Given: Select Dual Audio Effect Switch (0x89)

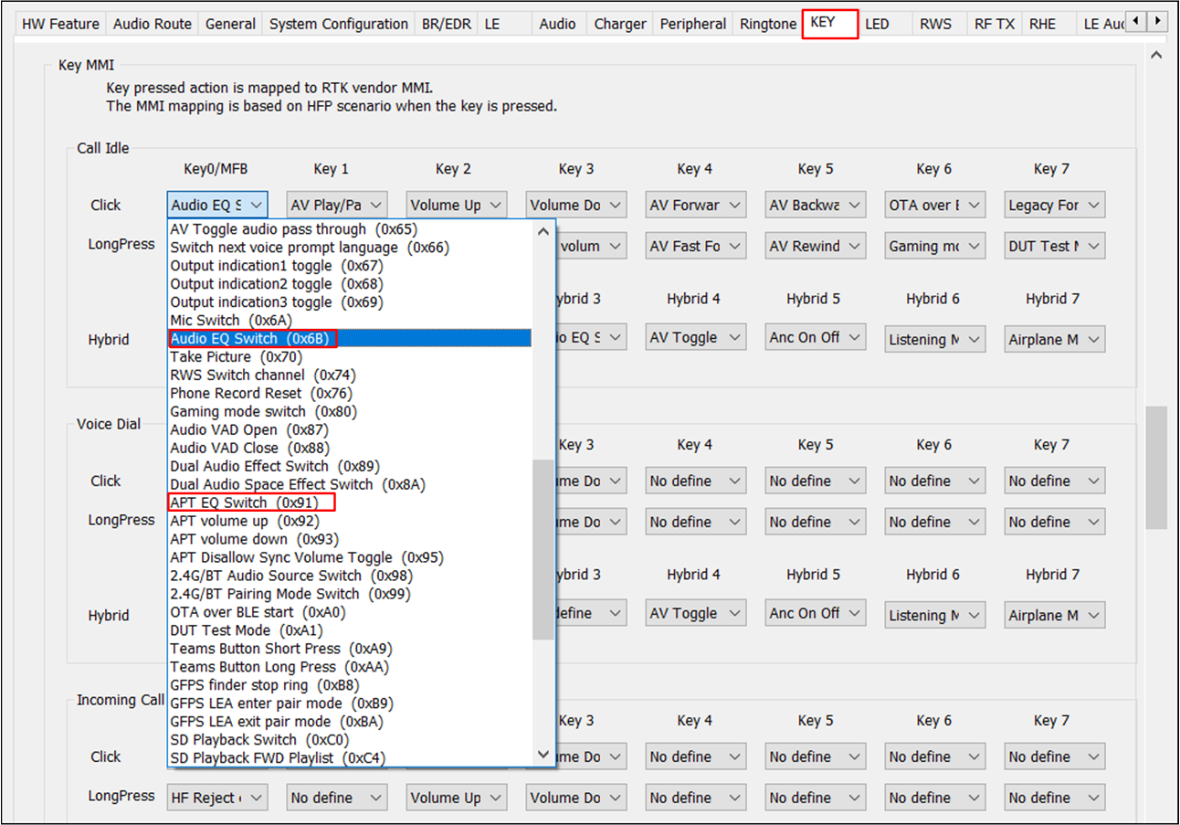Looking at the screenshot, I should [x=350, y=466].
